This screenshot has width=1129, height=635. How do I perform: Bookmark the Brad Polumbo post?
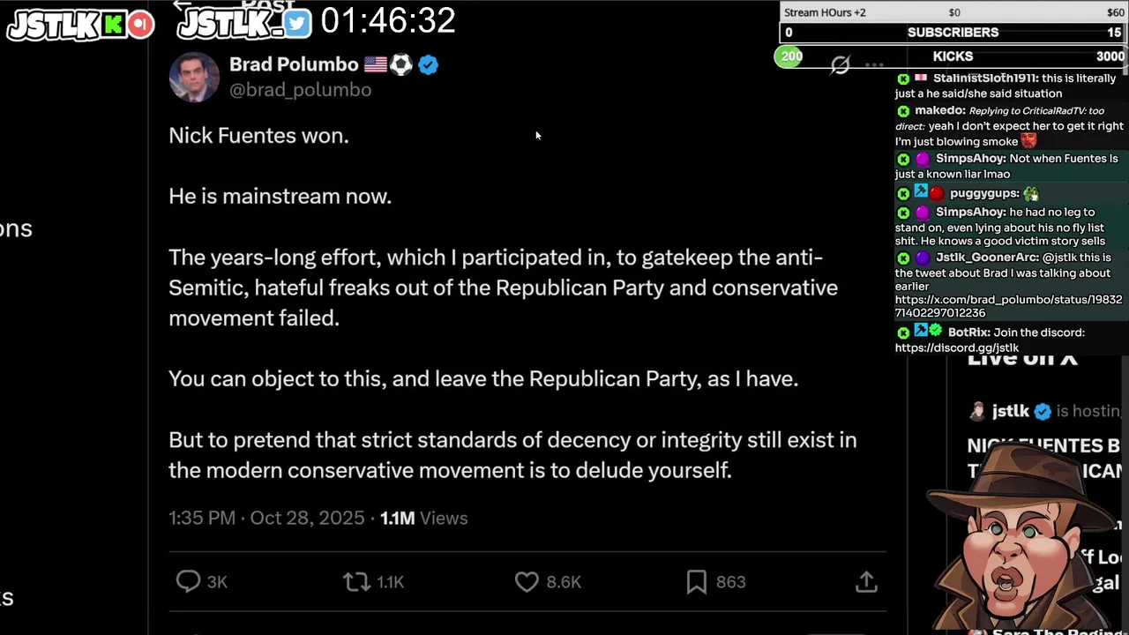[x=696, y=581]
